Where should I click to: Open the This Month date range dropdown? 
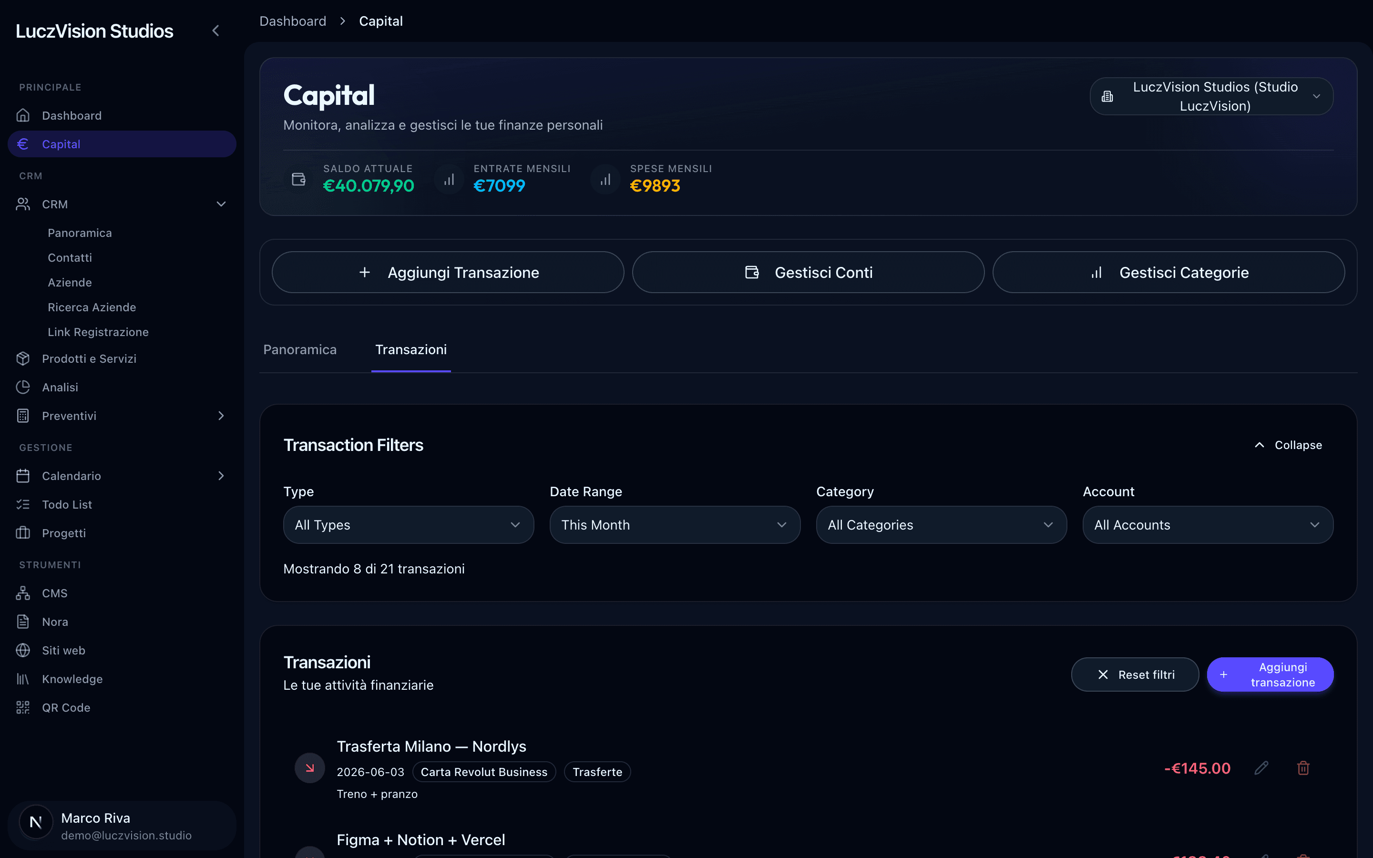pyautogui.click(x=675, y=525)
